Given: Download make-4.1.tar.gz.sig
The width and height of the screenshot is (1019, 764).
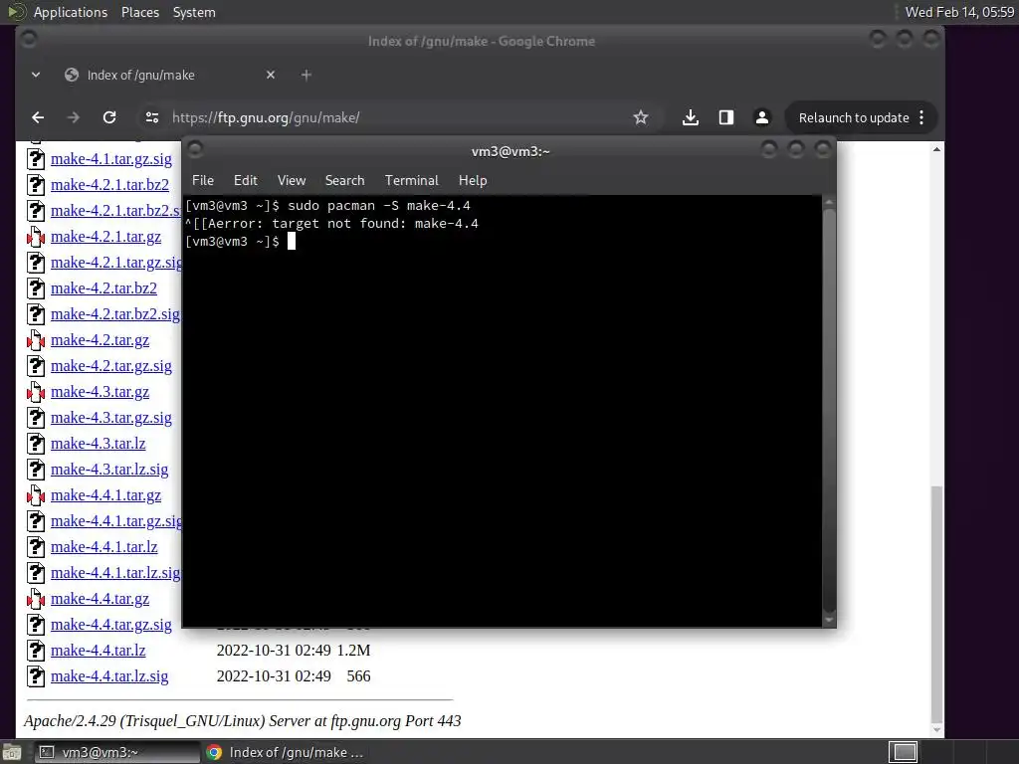Looking at the screenshot, I should point(111,159).
